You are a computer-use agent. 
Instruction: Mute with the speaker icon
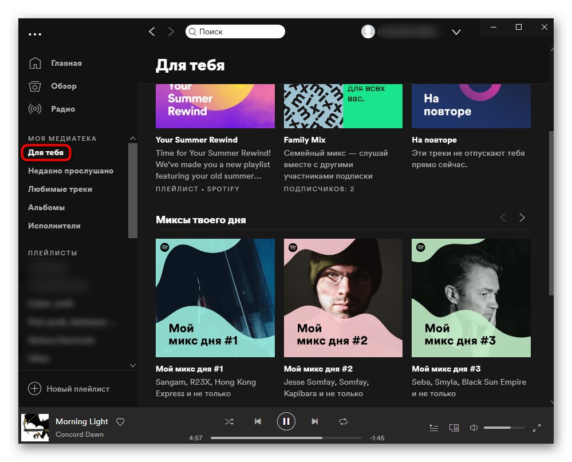tap(474, 428)
